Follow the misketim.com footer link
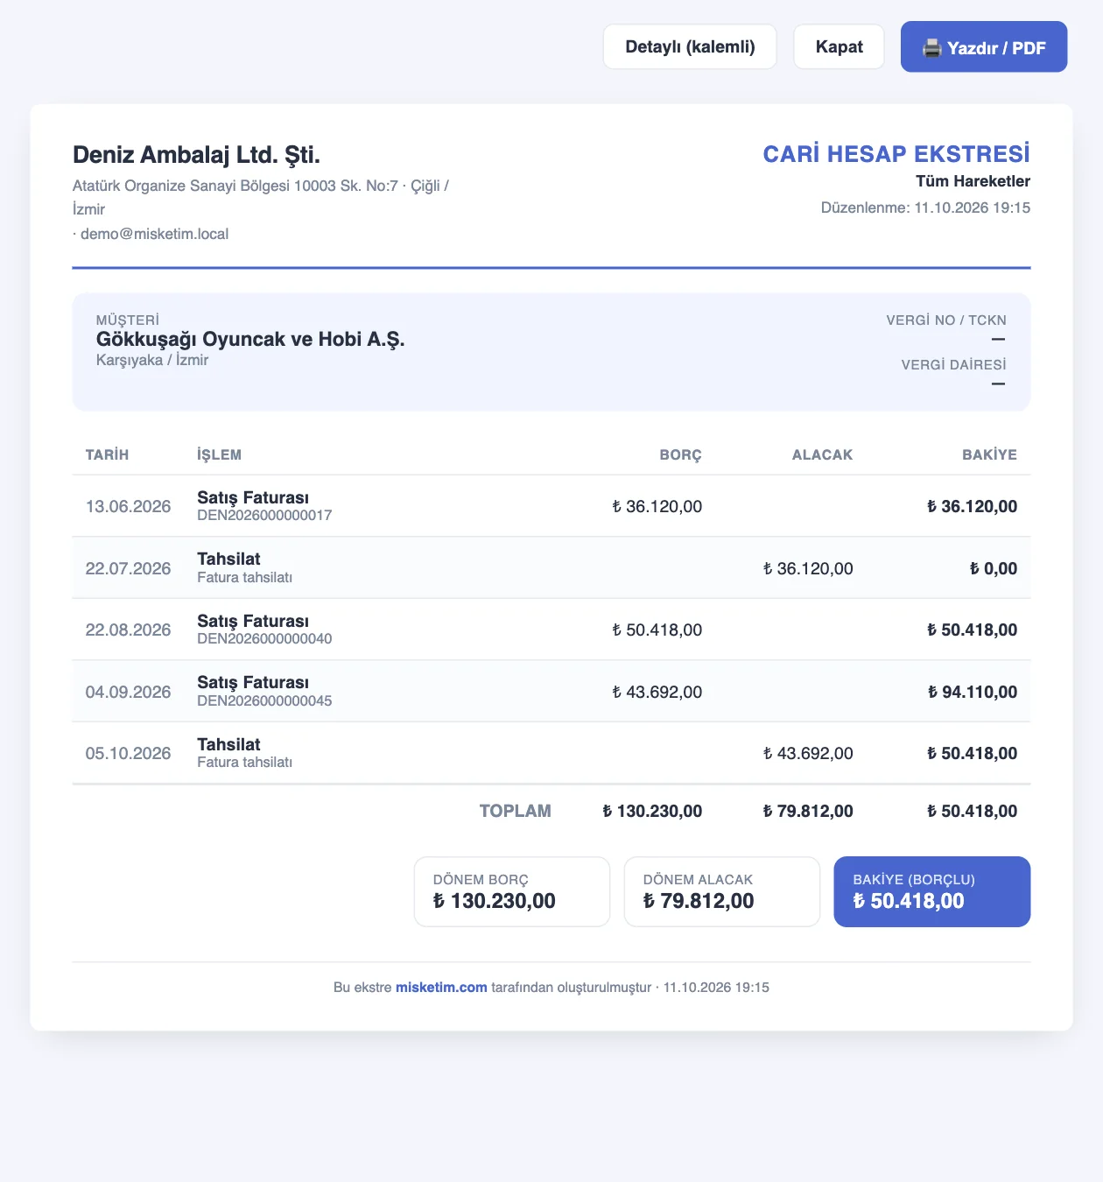 (x=441, y=987)
